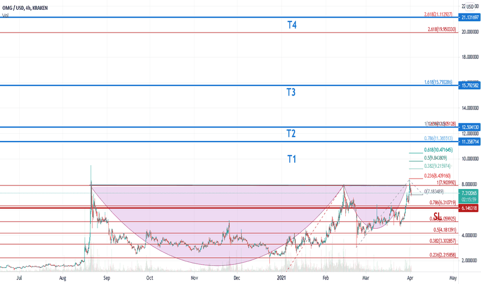Screen dimensions: 481x284
Task: Click the 0.5(4.181391) Fibonacci label
Action: coord(445,230)
